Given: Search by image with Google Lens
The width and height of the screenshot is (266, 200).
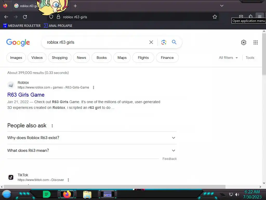Looking at the screenshot, I should [x=164, y=42].
